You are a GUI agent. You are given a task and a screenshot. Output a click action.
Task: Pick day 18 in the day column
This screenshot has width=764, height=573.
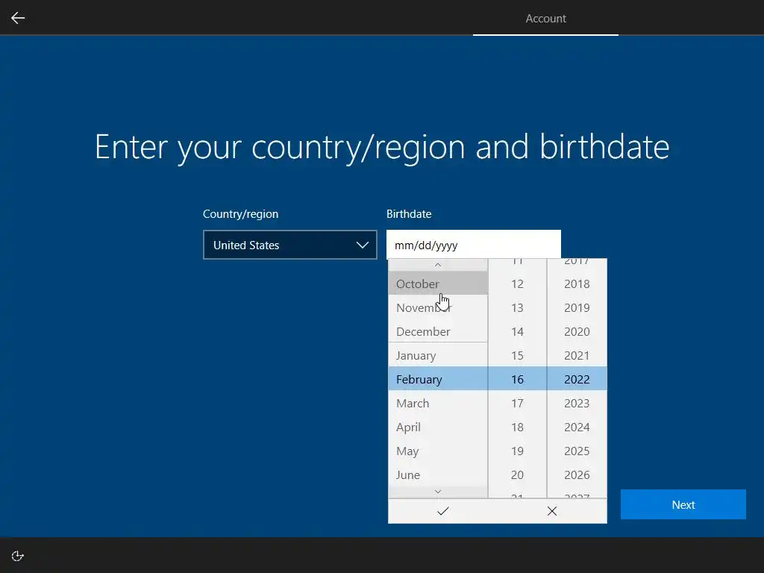point(518,427)
